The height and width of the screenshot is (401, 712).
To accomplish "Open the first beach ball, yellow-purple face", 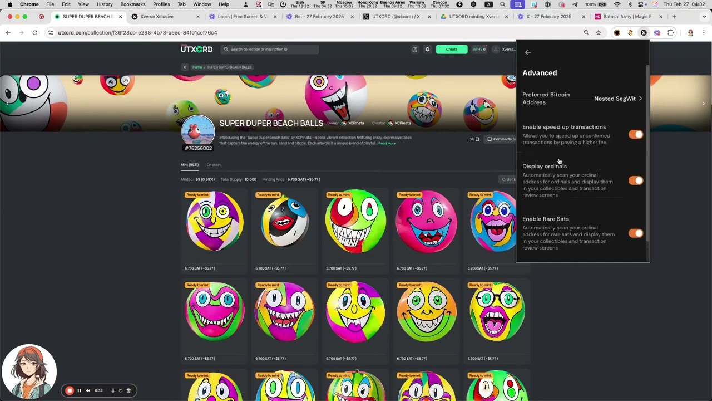I will (x=214, y=221).
